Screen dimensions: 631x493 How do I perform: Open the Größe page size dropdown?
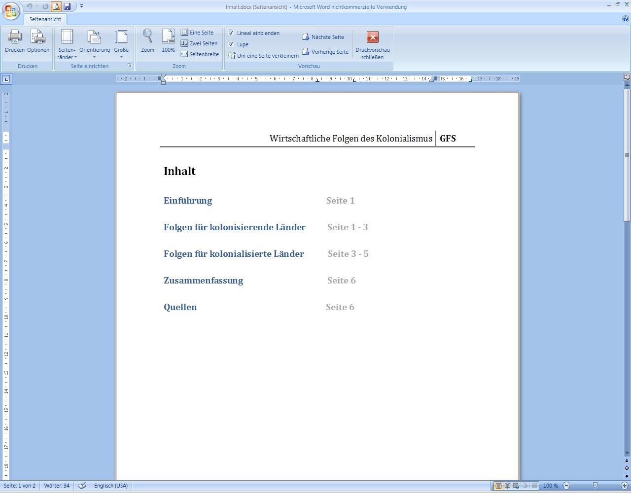[x=121, y=44]
